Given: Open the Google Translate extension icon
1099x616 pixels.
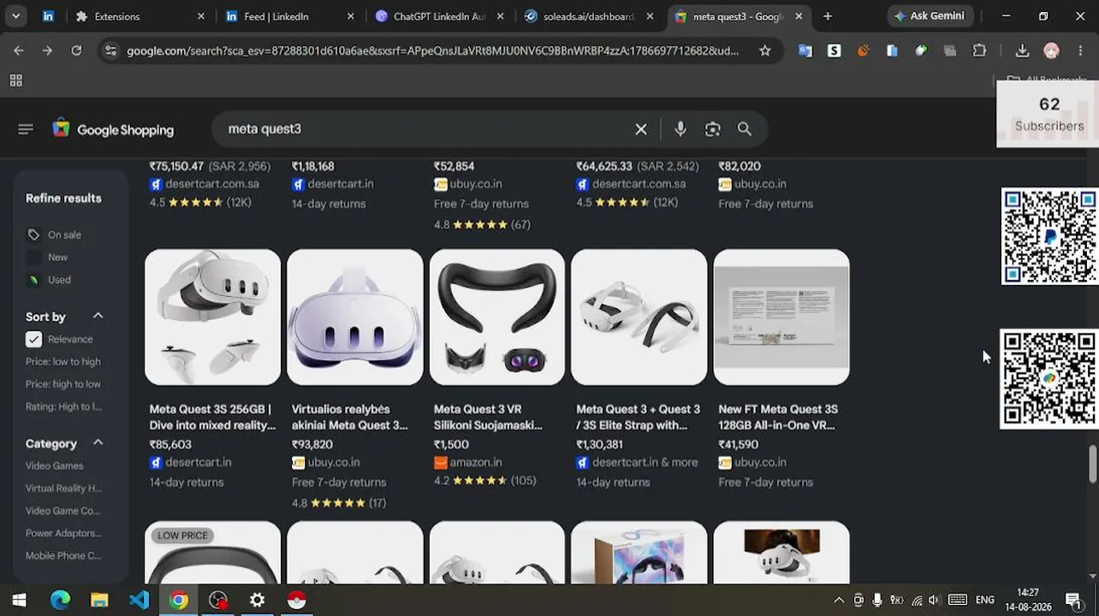Looking at the screenshot, I should [x=805, y=50].
